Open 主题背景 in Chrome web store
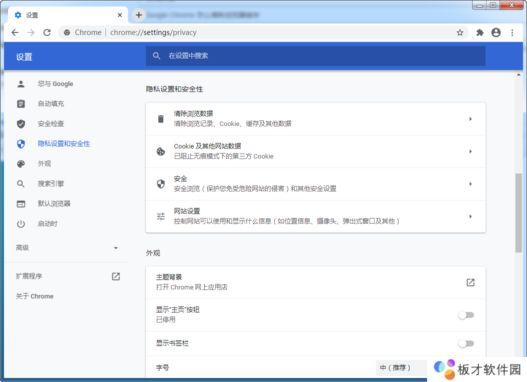Screen dimensions: 527x382 pyautogui.click(x=470, y=282)
